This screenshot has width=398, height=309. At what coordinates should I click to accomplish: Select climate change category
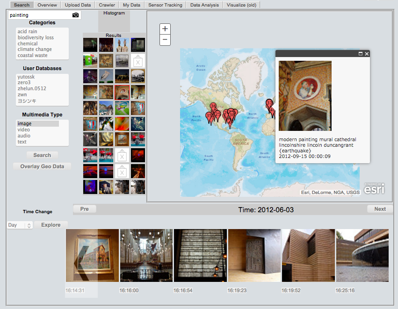[x=35, y=50]
